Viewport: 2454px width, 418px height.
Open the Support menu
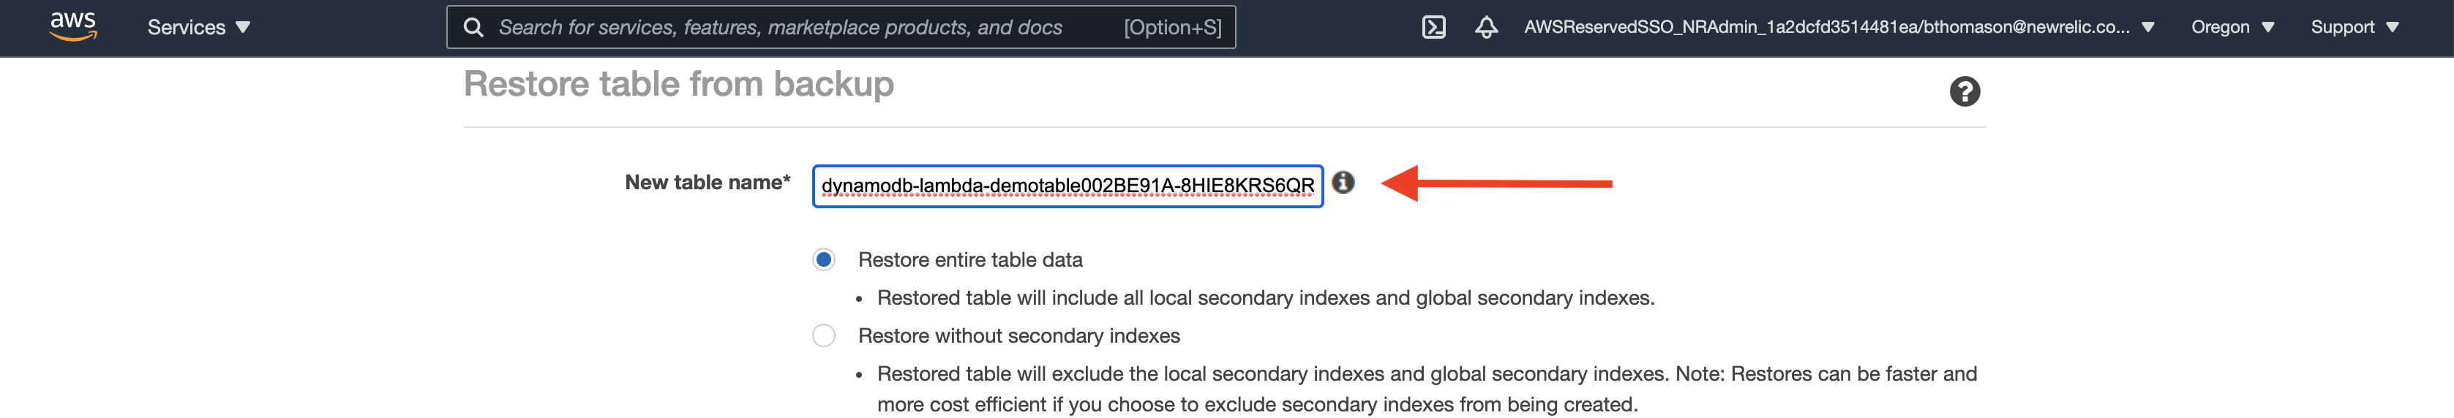tap(2354, 28)
